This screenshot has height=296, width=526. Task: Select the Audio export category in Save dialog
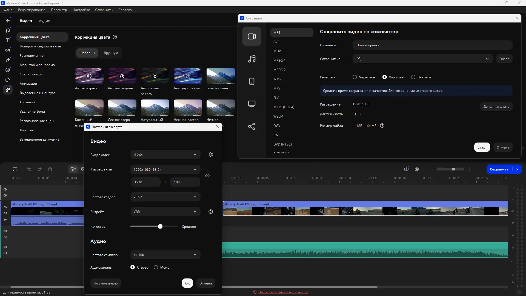(251, 59)
